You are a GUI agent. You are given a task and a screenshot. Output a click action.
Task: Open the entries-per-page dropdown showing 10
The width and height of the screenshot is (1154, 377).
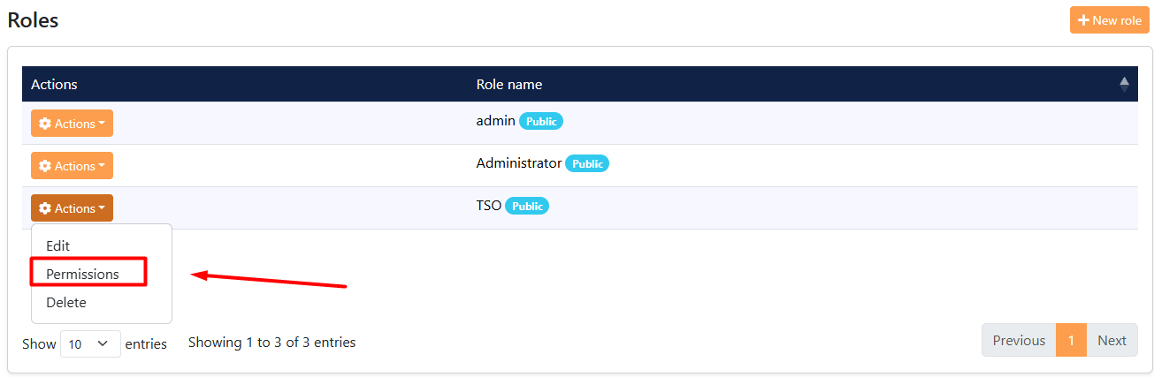[90, 343]
